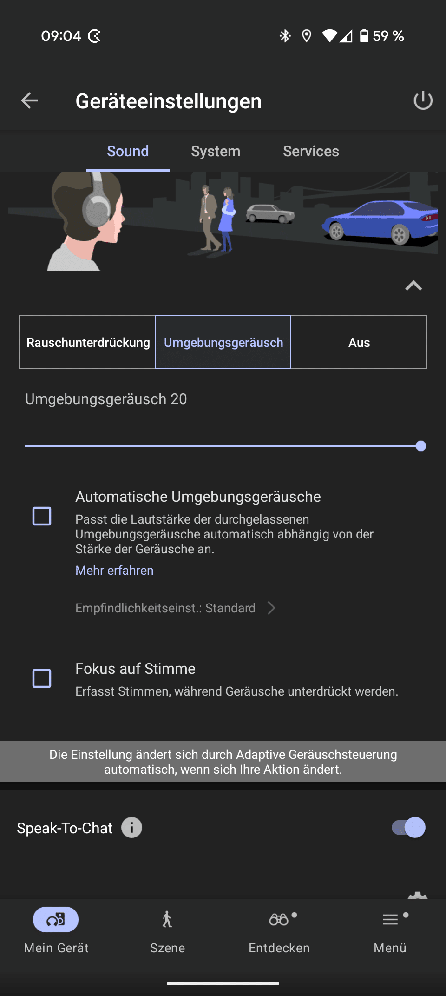Viewport: 446px width, 996px height.
Task: Open Speak-To-Chat info icon
Action: 131,828
